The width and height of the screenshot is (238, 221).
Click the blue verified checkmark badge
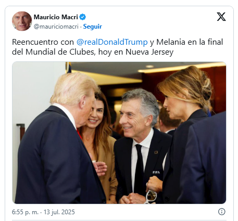[x=83, y=17]
